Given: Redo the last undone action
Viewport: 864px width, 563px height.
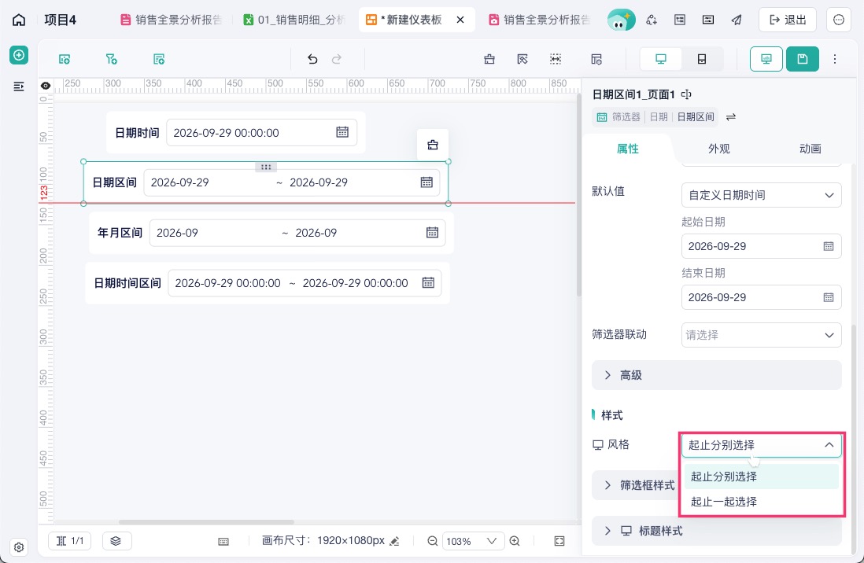Looking at the screenshot, I should [337, 59].
